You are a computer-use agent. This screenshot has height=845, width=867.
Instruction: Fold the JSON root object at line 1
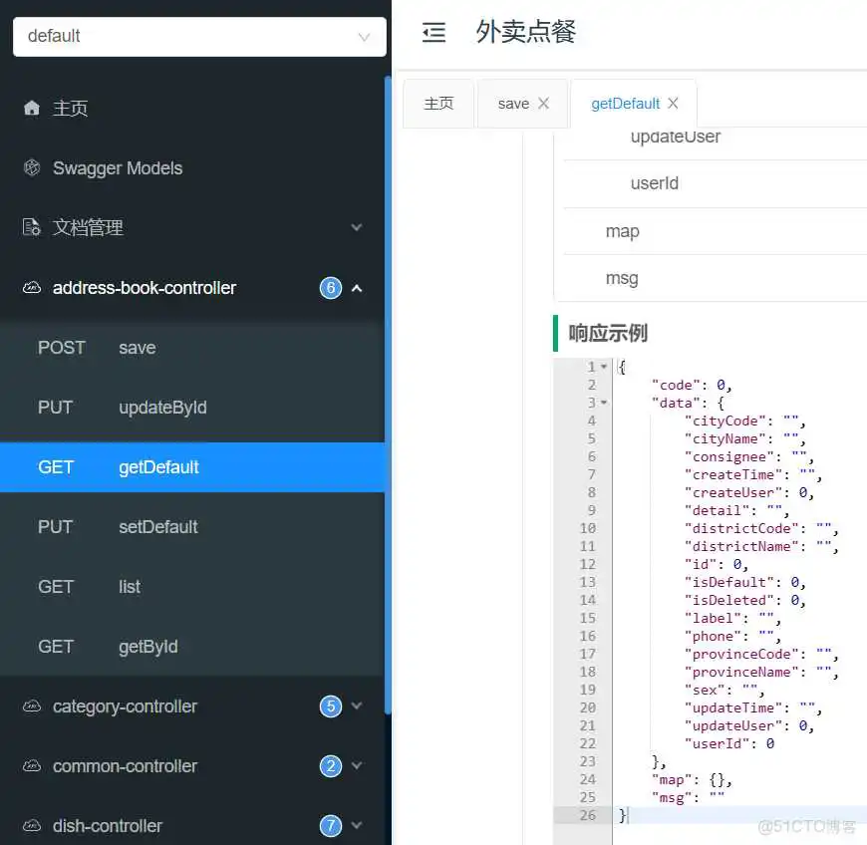(x=604, y=367)
